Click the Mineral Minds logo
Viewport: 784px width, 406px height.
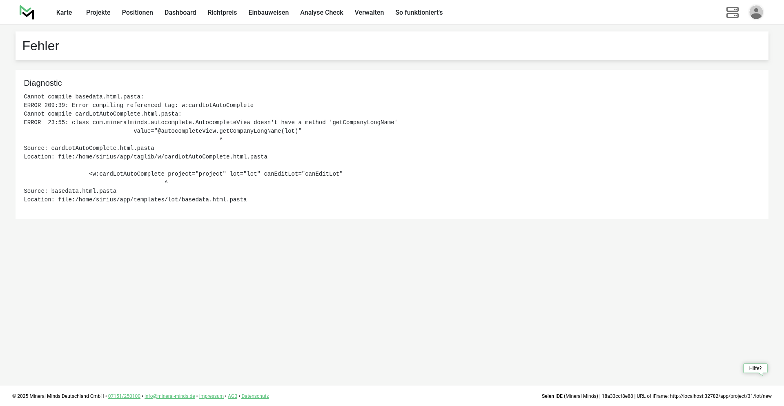coord(27,12)
